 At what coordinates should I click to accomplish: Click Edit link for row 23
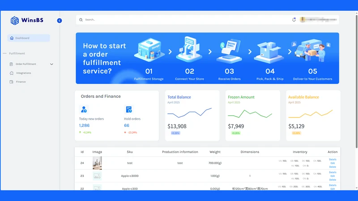332,176
